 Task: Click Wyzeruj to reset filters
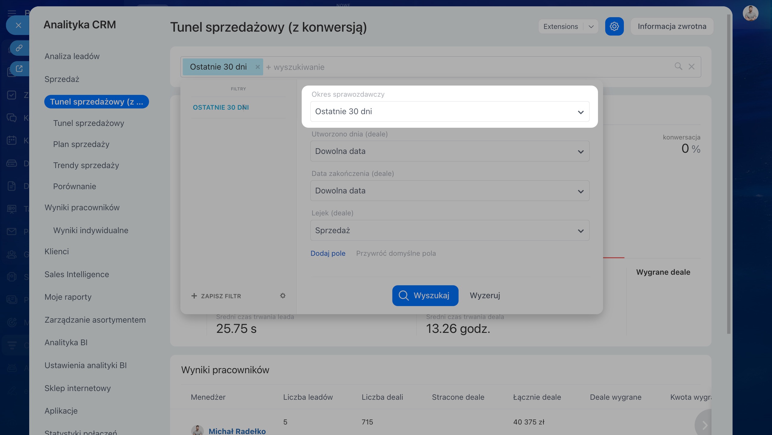pyautogui.click(x=485, y=296)
